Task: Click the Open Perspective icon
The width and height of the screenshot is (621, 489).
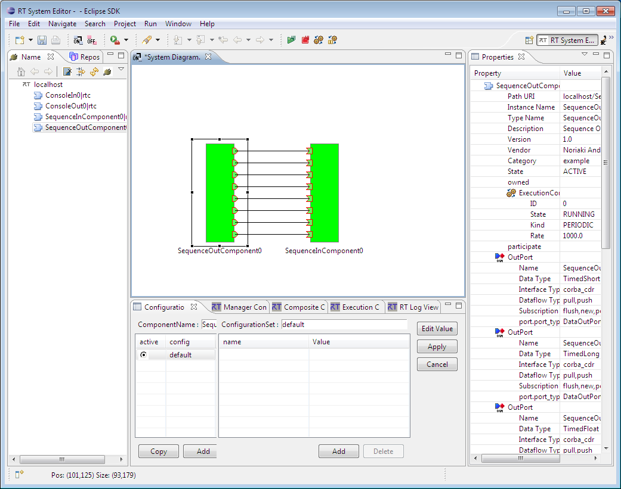Action: click(x=529, y=40)
